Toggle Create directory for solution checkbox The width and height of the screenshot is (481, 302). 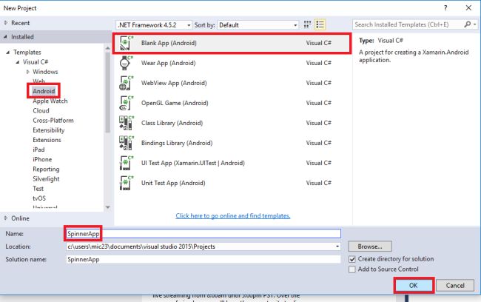pos(352,259)
